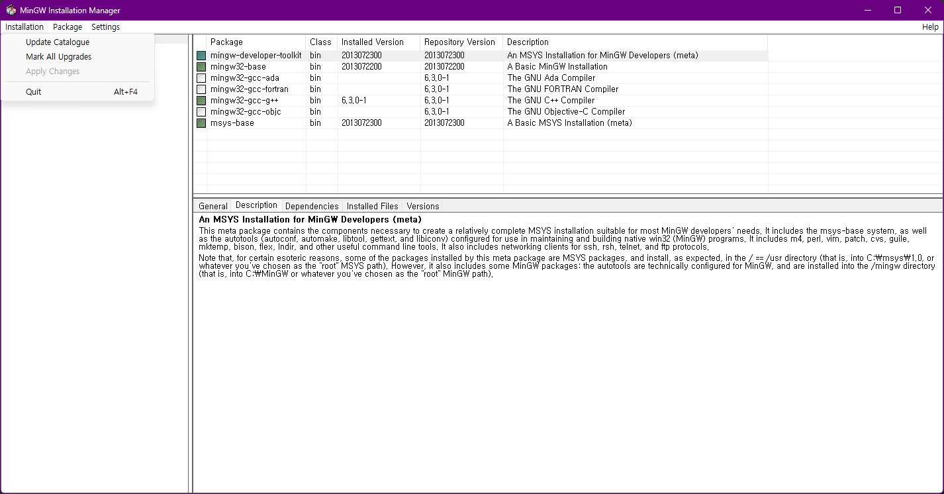Select the mingw32-gcc-objc package name

(246, 112)
